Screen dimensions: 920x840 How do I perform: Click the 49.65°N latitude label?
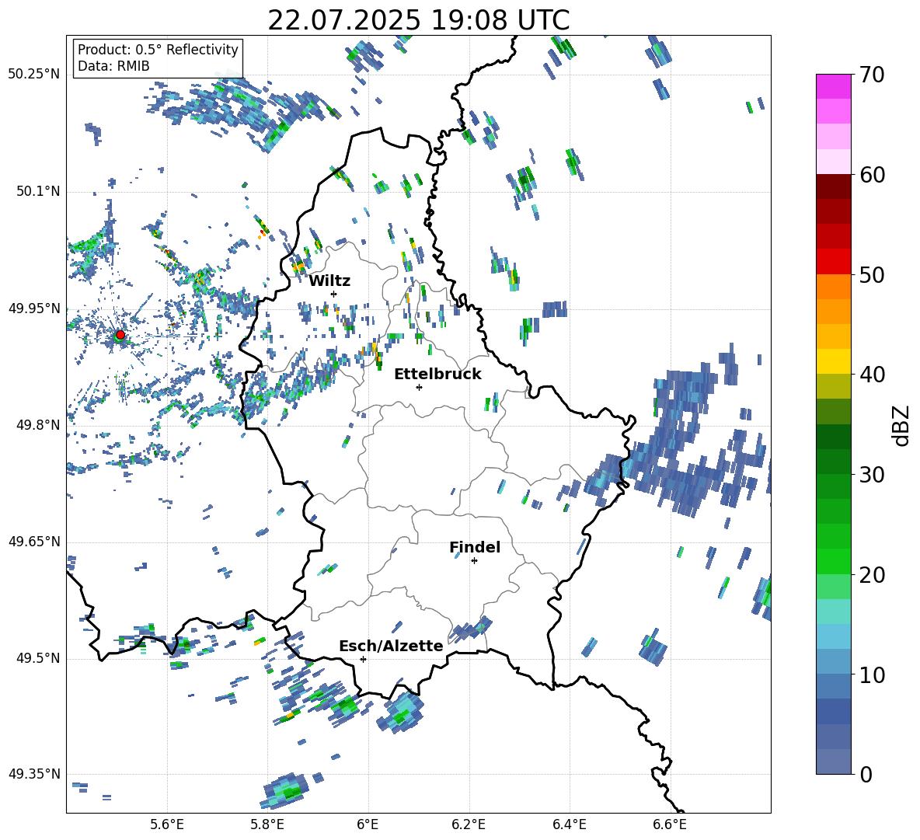pos(34,542)
